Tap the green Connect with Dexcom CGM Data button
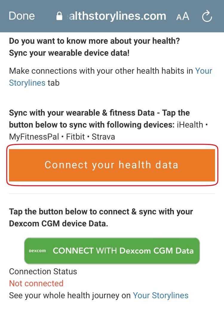This screenshot has height=312, width=224. 112,251
